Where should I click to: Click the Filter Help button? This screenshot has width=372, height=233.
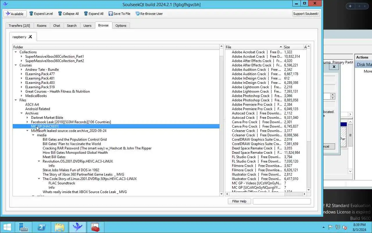tap(239, 201)
